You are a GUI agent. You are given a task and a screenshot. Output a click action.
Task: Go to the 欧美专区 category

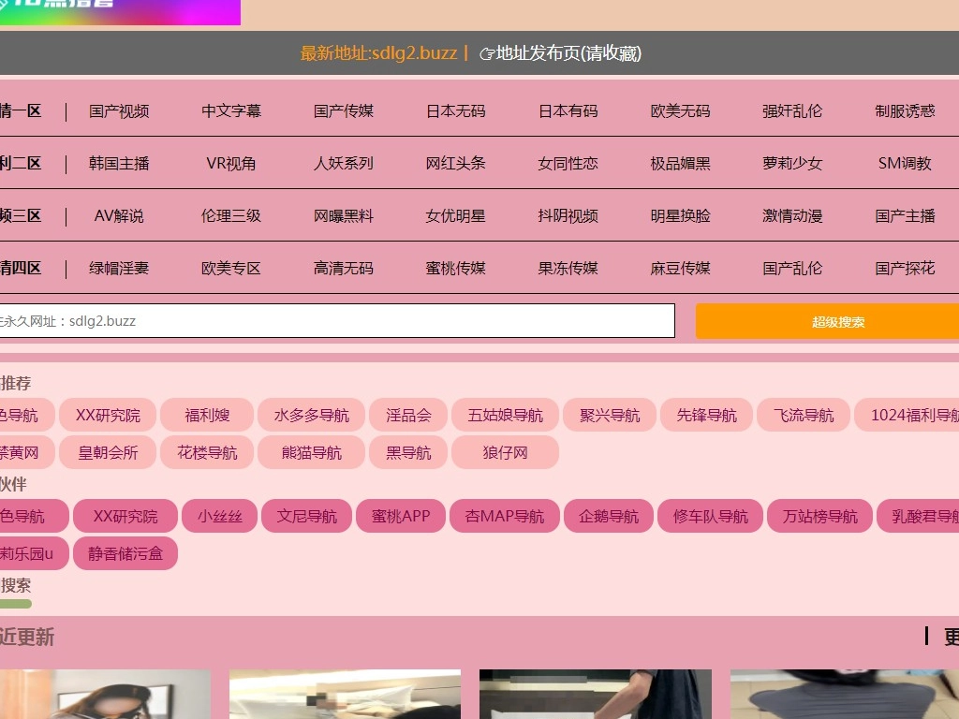point(231,268)
